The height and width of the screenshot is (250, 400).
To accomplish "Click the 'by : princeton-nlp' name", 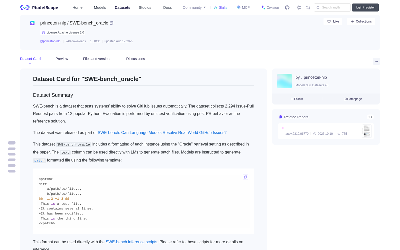I will coord(311,77).
